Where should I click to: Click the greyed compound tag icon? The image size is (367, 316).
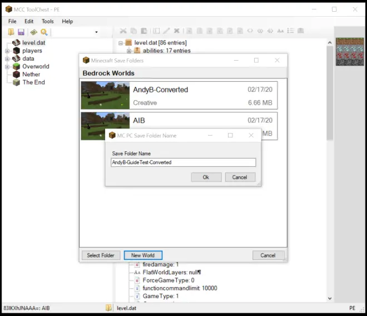300,31
